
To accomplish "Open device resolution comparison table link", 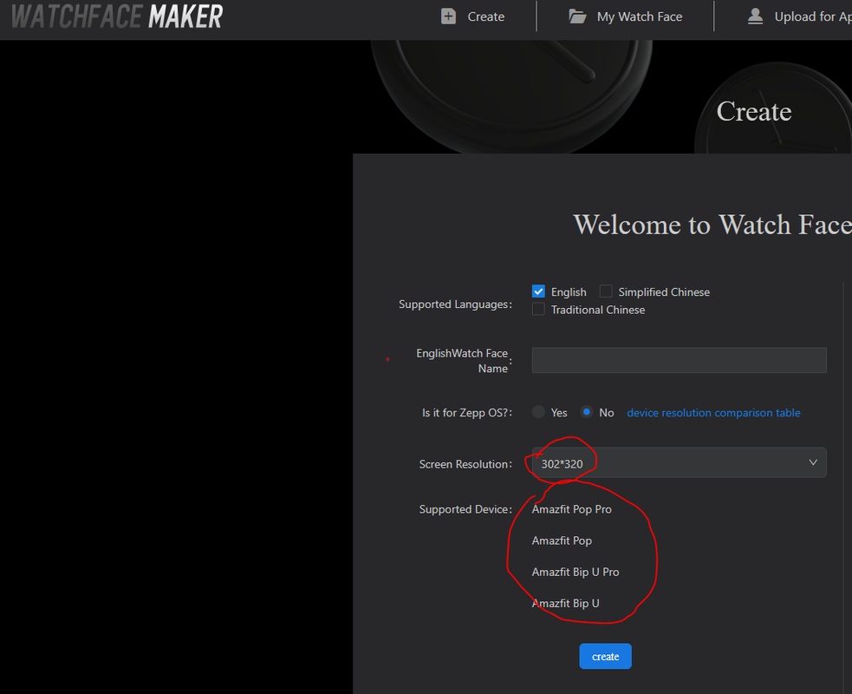I will tap(713, 413).
